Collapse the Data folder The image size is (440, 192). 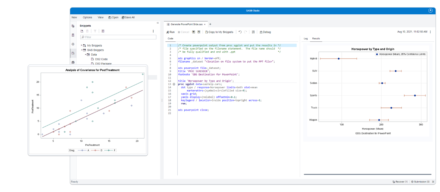[86, 54]
